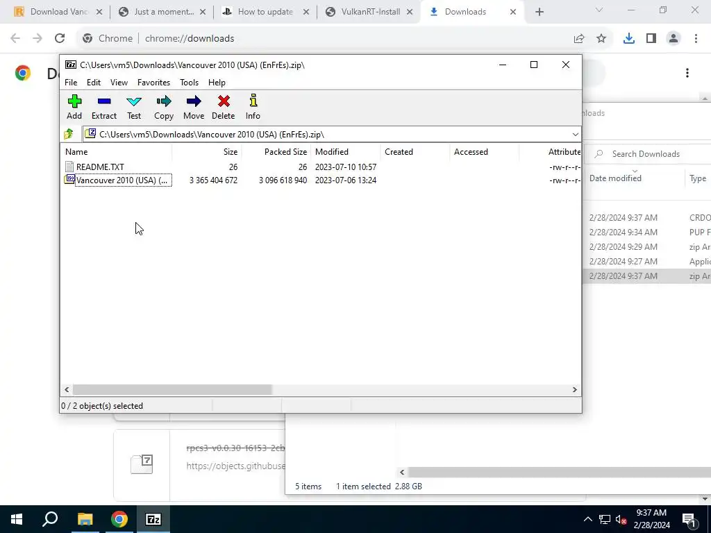Sort by the Created column header
The width and height of the screenshot is (711, 533).
pyautogui.click(x=415, y=152)
